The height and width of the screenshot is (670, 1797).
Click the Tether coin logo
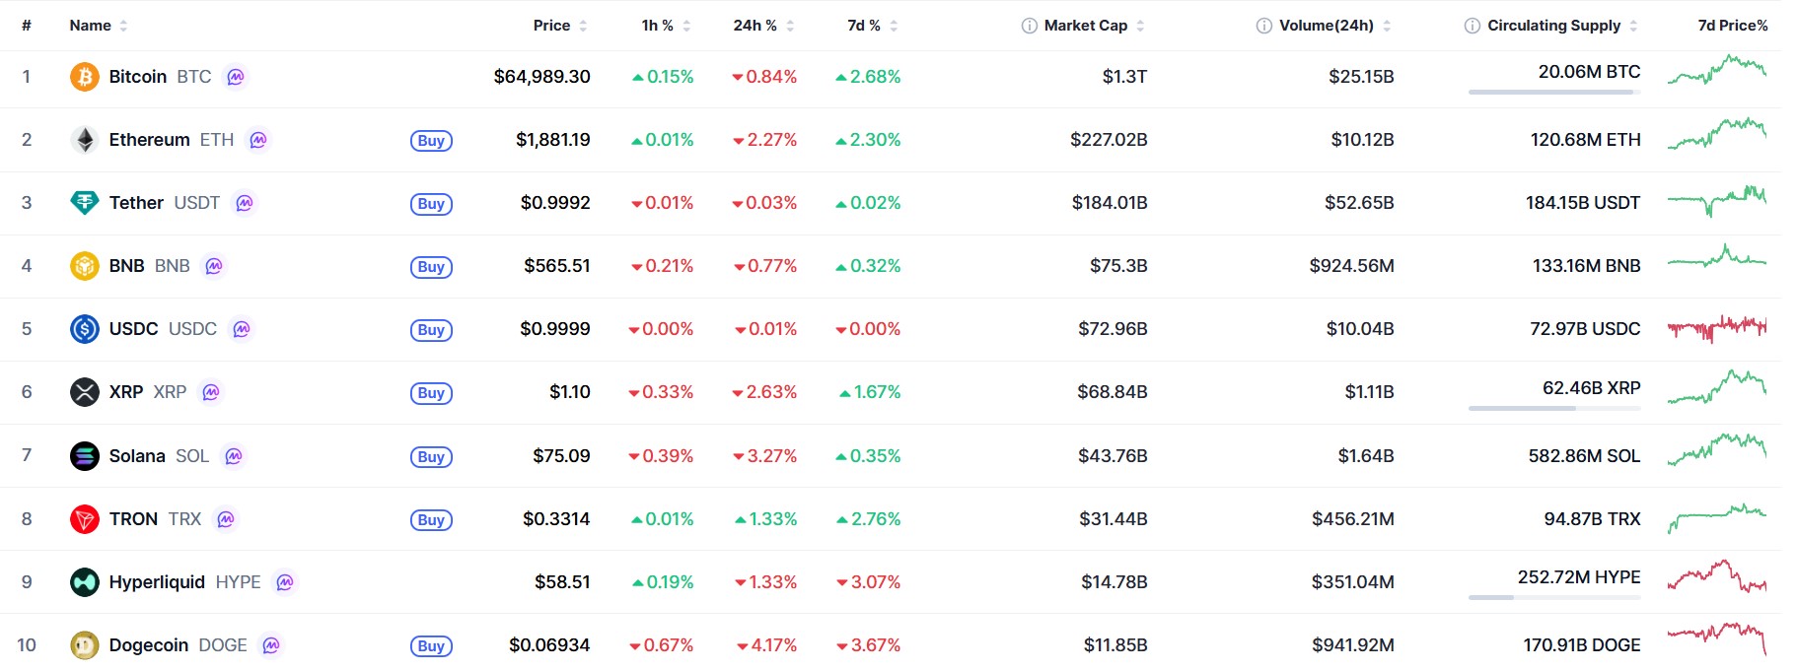[x=85, y=203]
